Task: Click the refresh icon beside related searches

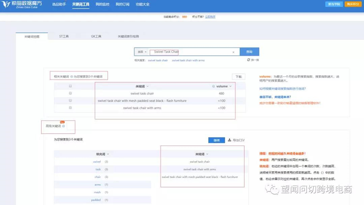Action: (x=249, y=60)
